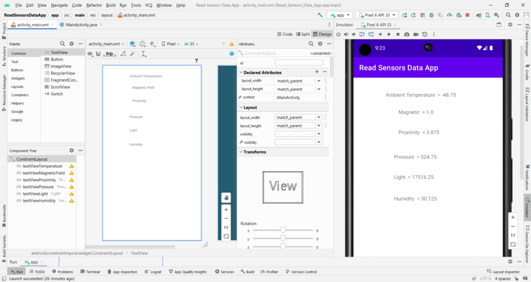Select activity_main.xml editor tab
This screenshot has height=282, width=531.
coord(32,25)
